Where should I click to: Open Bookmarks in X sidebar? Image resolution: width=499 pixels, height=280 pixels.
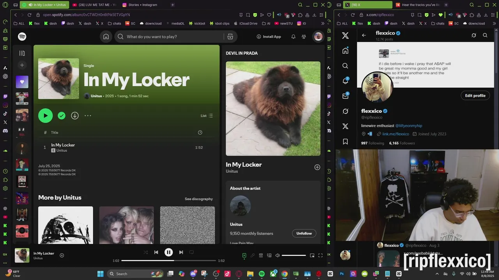pyautogui.click(x=345, y=142)
